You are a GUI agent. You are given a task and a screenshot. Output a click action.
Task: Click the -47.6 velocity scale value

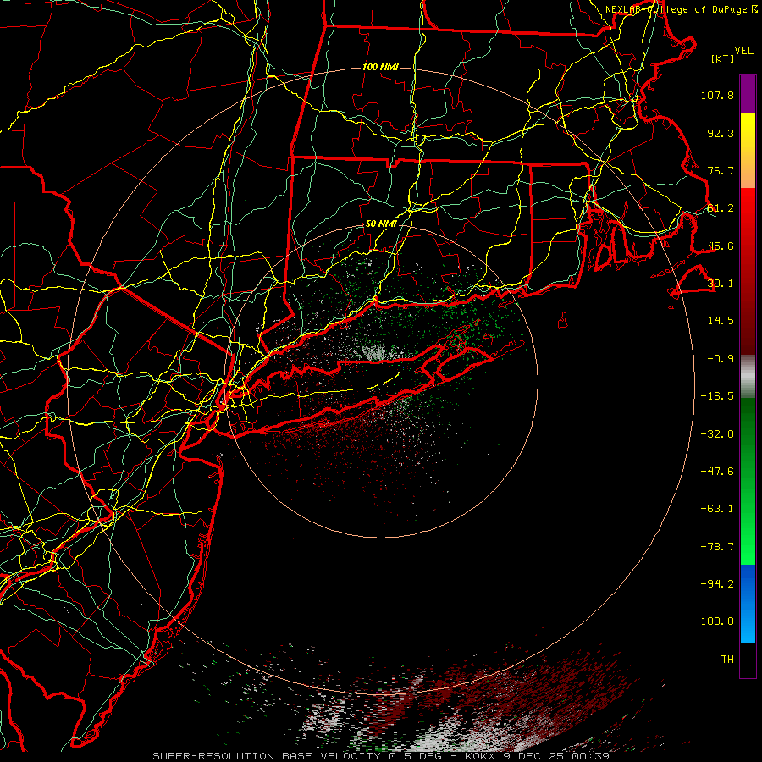pos(717,472)
